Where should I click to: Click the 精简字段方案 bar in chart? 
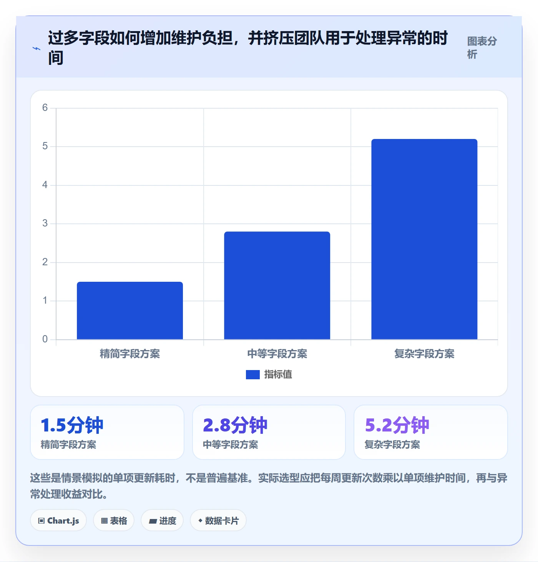130,311
